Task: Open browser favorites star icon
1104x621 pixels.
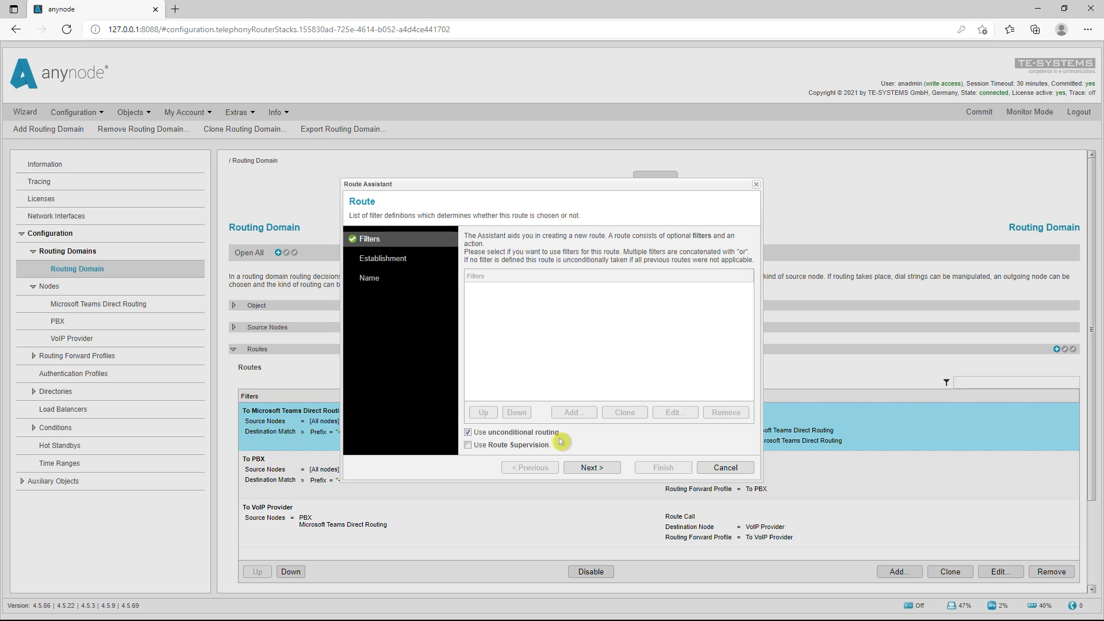Action: pos(1010,29)
